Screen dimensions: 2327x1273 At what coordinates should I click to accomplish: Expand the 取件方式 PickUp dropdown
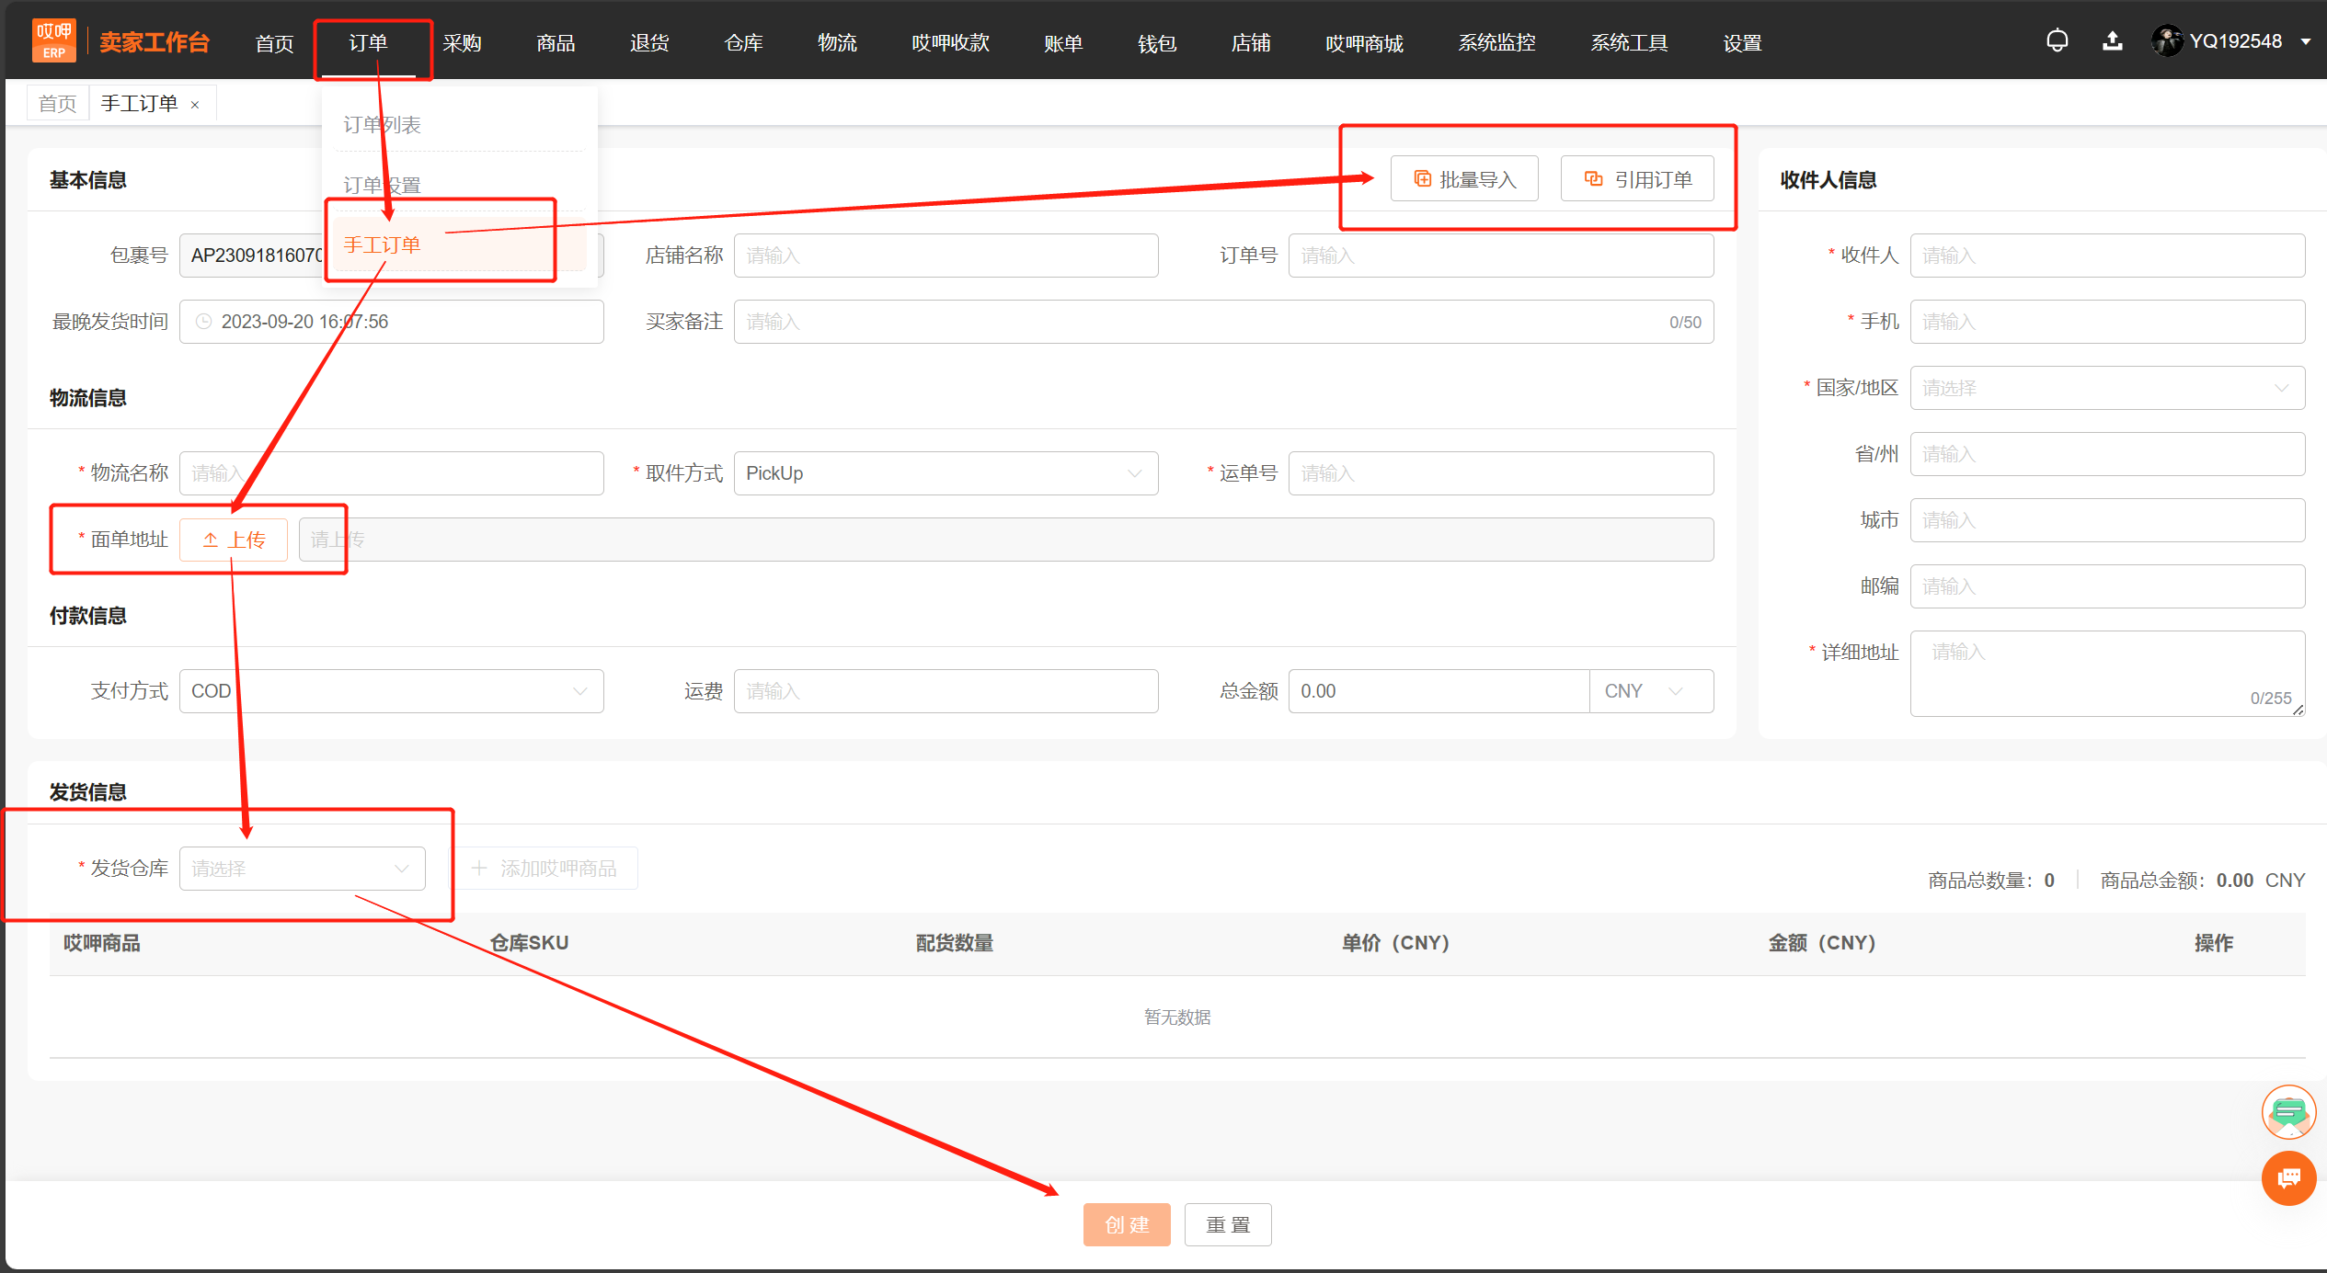click(x=946, y=473)
